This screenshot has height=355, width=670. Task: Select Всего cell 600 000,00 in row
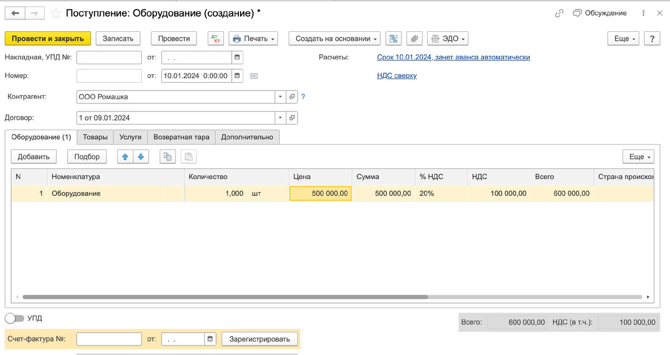(x=562, y=194)
